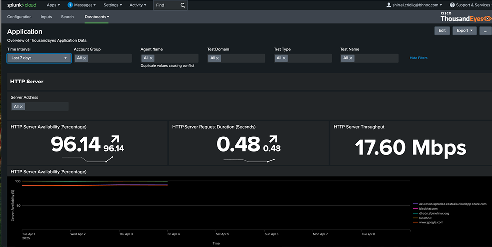Click the Messages notification badge
Viewport: 492px width, 247px height.
pos(70,5)
